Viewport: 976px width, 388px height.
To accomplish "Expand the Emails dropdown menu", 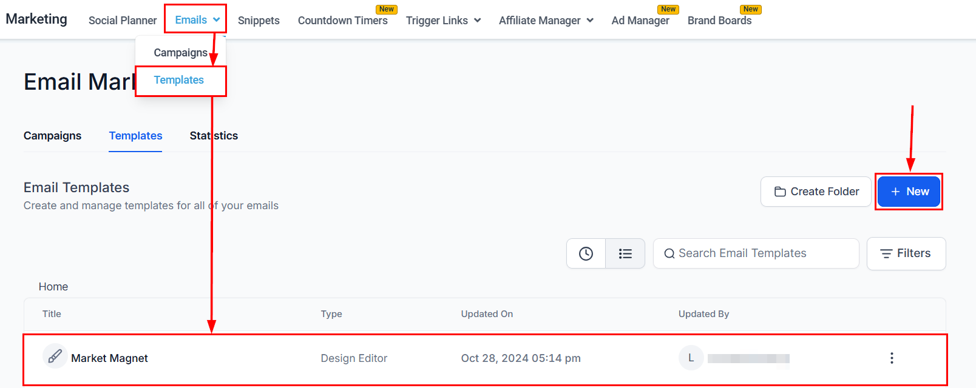I will click(197, 20).
